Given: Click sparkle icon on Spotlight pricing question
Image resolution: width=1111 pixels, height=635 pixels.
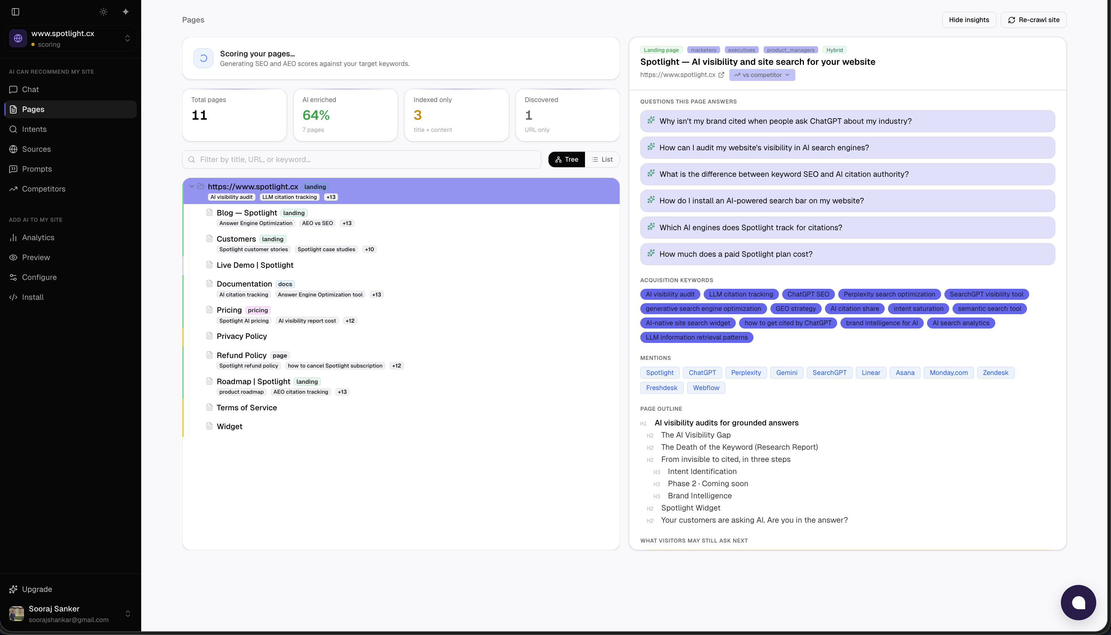Looking at the screenshot, I should (651, 253).
